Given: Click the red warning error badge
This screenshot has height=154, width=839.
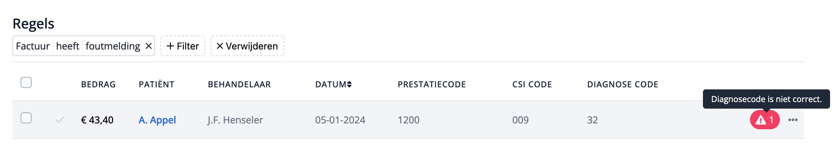Looking at the screenshot, I should tap(764, 120).
